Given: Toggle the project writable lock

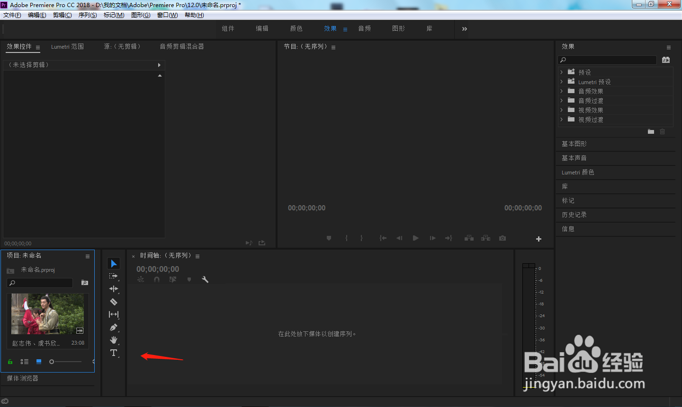Looking at the screenshot, I should (10, 362).
